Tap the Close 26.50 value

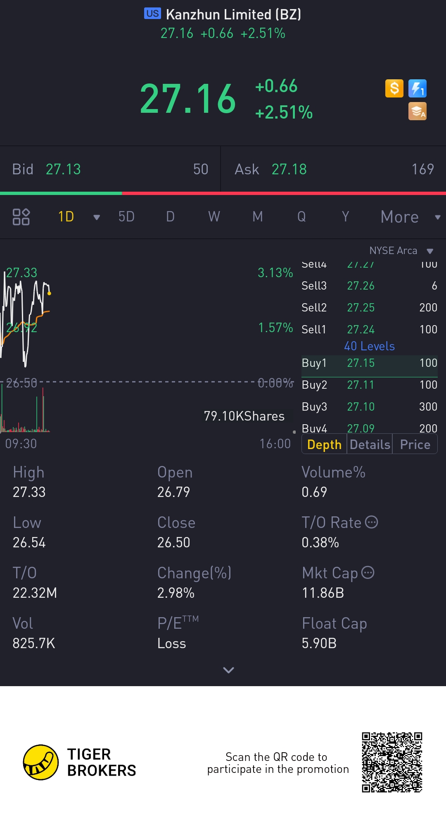[173, 542]
